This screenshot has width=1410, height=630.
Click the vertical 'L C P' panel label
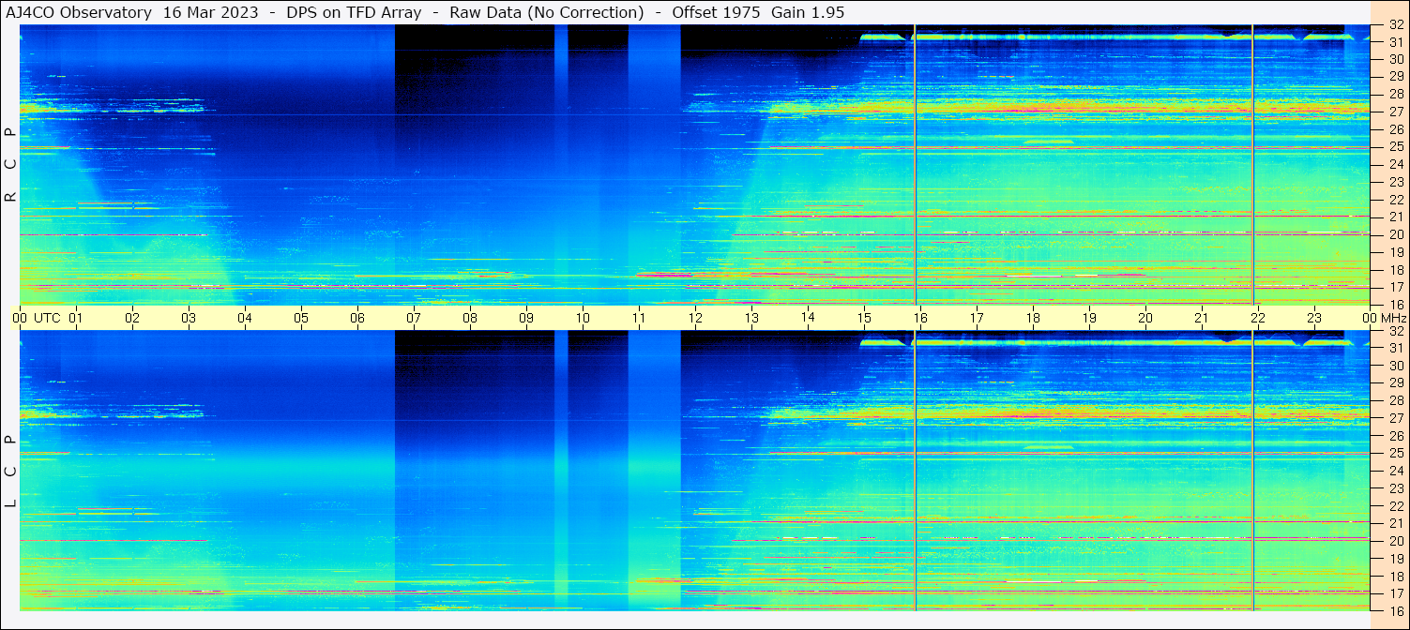[x=10, y=472]
